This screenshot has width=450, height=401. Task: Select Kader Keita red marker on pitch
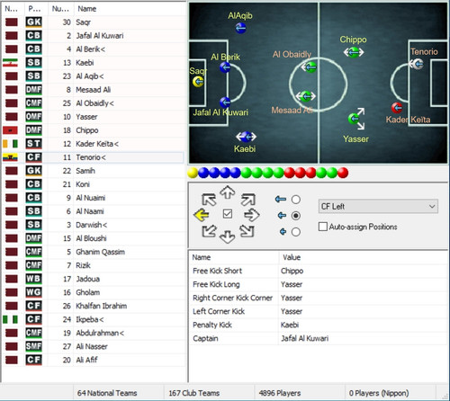[x=397, y=107]
